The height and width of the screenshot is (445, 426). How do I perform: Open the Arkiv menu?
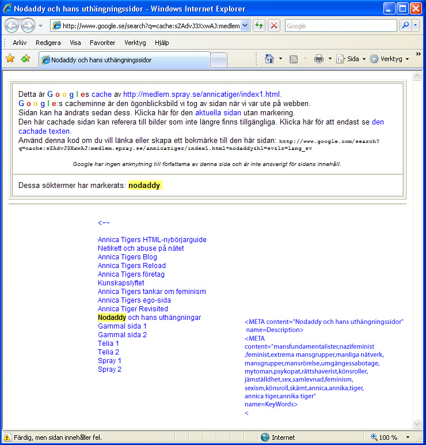(x=20, y=43)
